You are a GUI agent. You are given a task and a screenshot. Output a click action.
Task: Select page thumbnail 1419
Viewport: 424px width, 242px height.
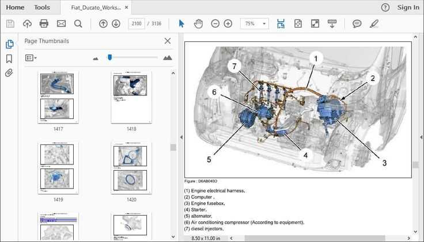pos(58,168)
